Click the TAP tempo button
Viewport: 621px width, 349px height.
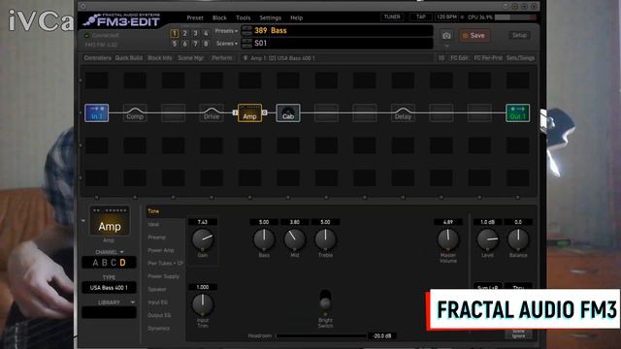point(420,17)
